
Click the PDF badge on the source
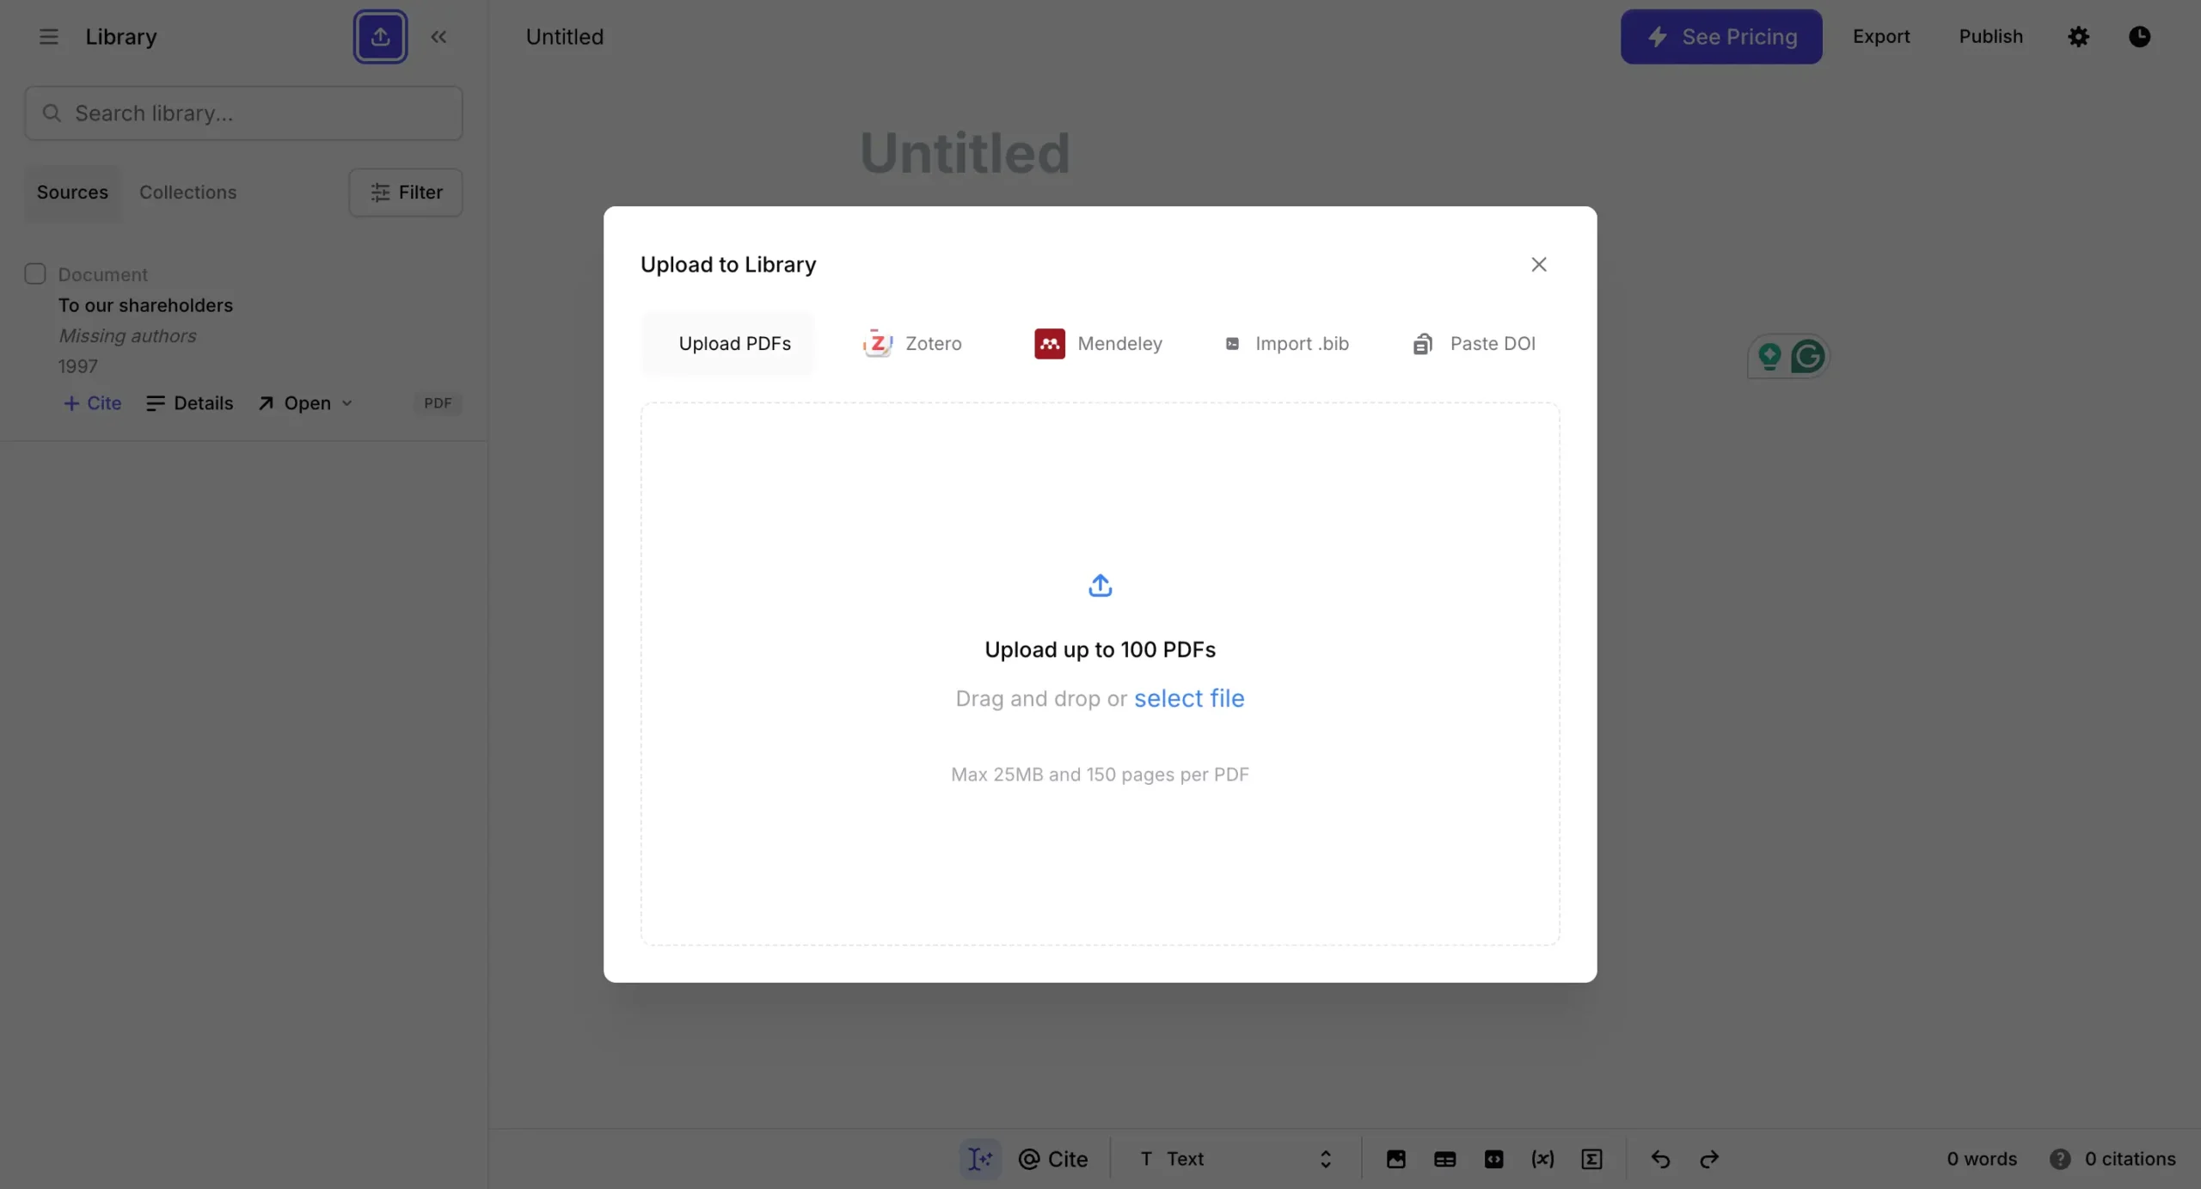coord(438,403)
